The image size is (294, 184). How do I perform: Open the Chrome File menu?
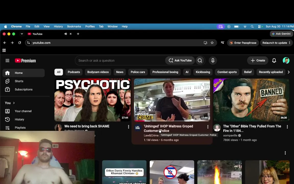[28, 27]
